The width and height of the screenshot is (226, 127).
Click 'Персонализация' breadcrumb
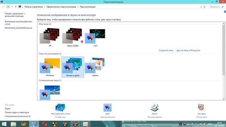coord(88,7)
